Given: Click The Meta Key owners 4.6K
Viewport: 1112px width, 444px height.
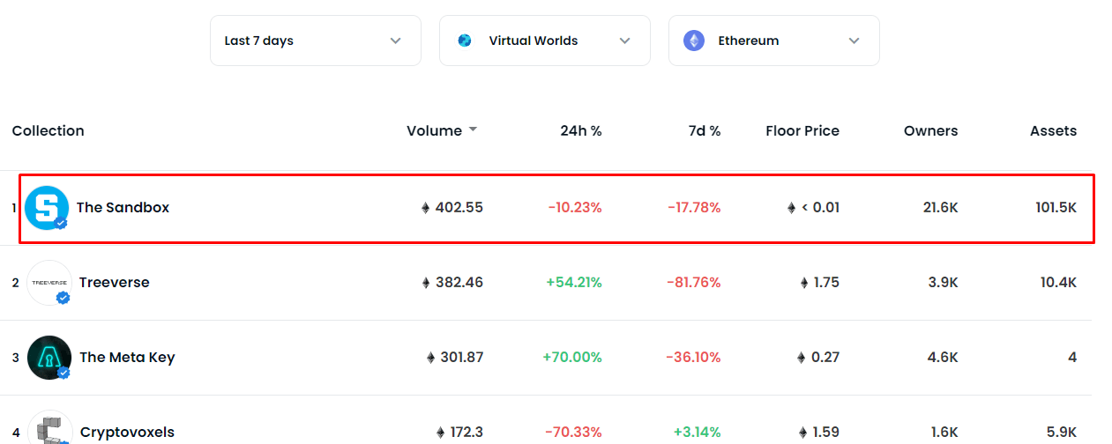Looking at the screenshot, I should tap(942, 358).
